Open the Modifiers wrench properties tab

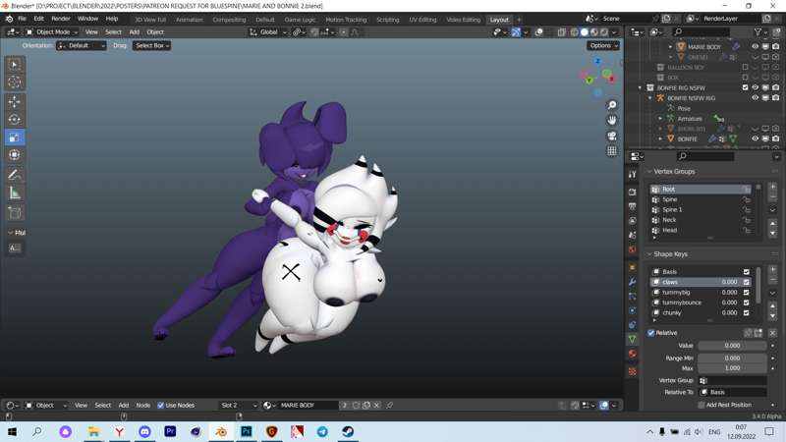pos(632,282)
